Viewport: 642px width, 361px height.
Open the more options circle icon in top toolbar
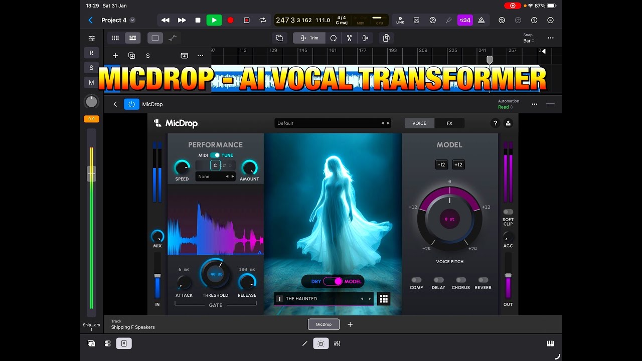(x=550, y=20)
